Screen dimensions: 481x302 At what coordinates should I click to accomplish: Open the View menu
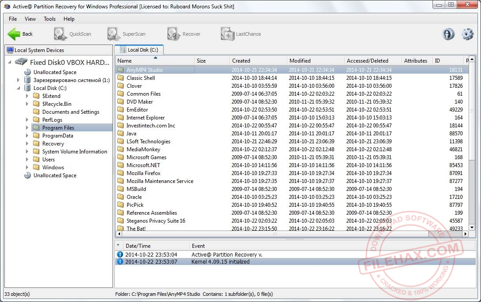[30, 19]
